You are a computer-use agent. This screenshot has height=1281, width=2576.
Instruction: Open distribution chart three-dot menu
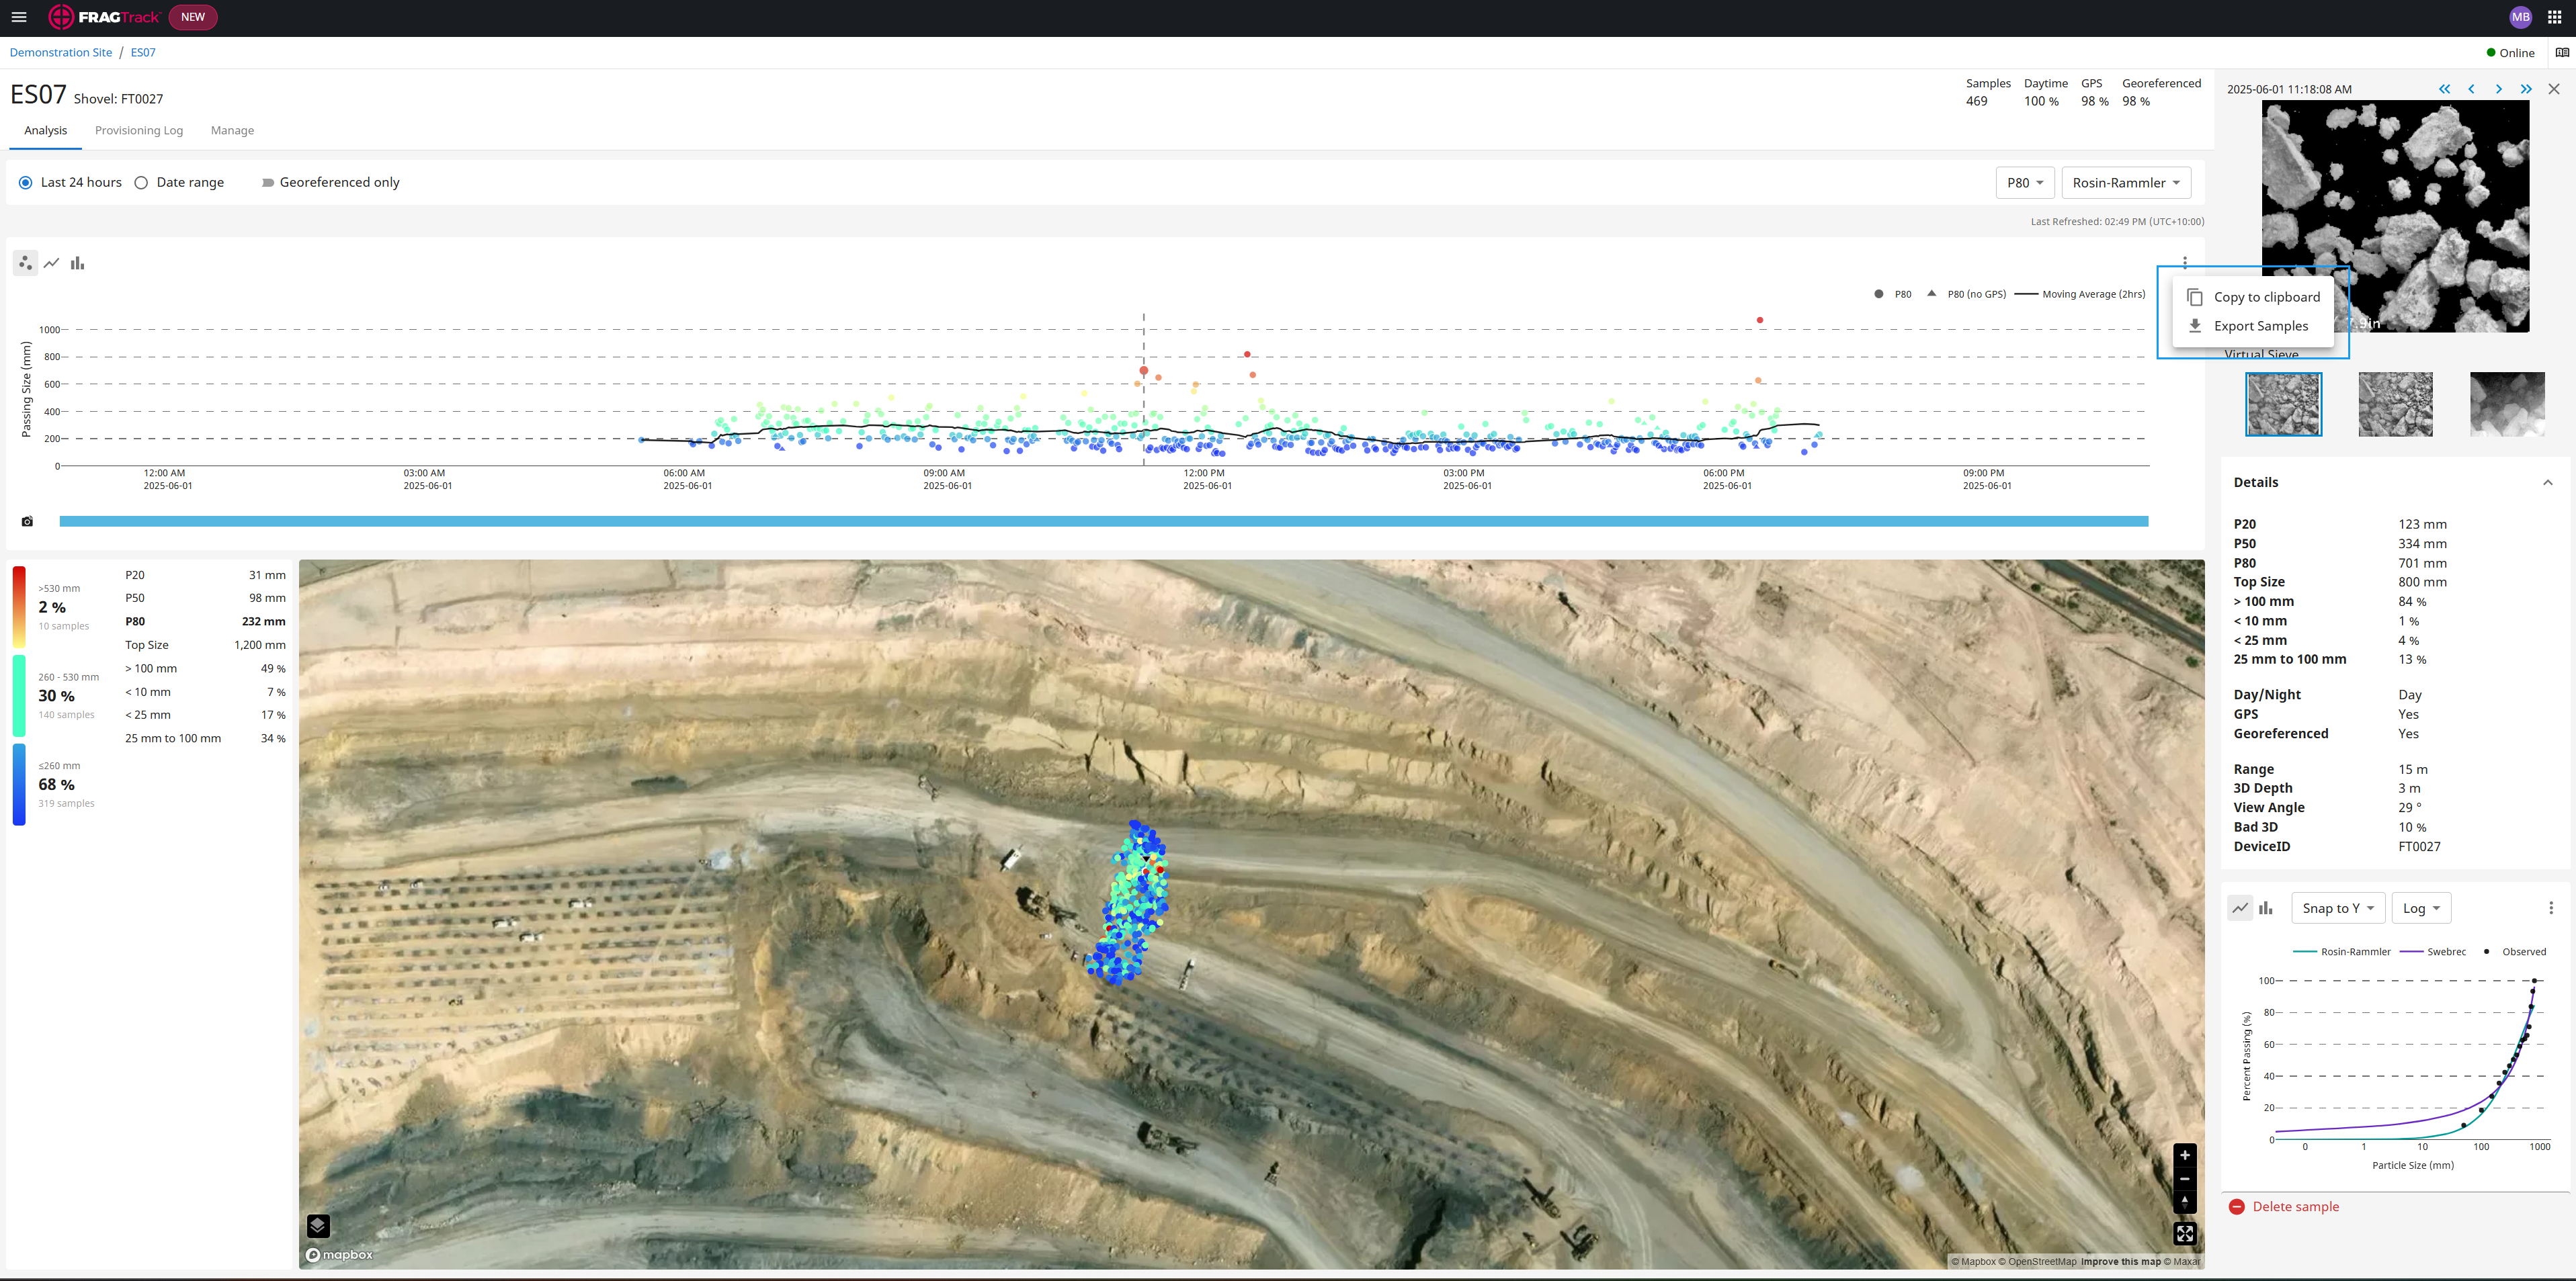tap(2551, 908)
